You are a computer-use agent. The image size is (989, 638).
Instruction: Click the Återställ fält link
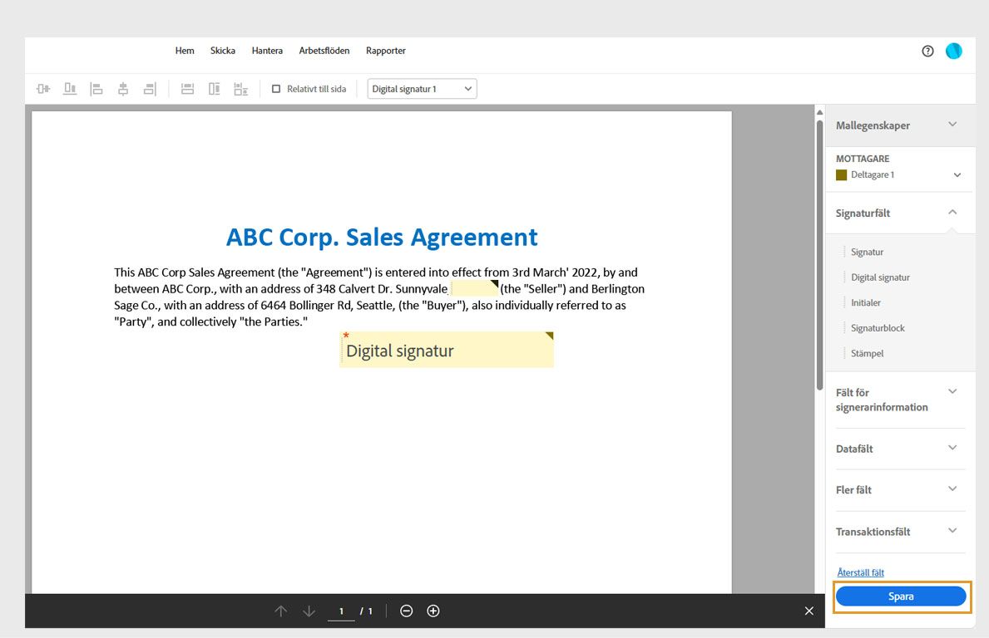click(x=860, y=572)
